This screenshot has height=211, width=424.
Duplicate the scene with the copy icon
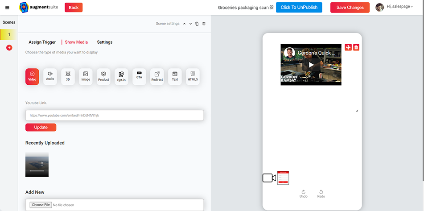pyautogui.click(x=197, y=24)
